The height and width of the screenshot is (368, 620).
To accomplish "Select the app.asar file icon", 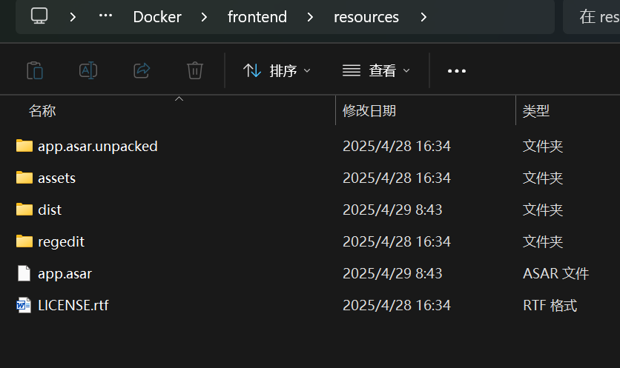I will click(x=24, y=273).
